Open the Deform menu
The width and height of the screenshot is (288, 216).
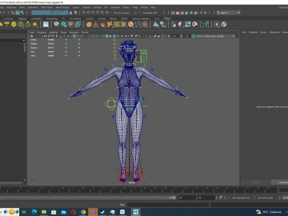[97, 7]
